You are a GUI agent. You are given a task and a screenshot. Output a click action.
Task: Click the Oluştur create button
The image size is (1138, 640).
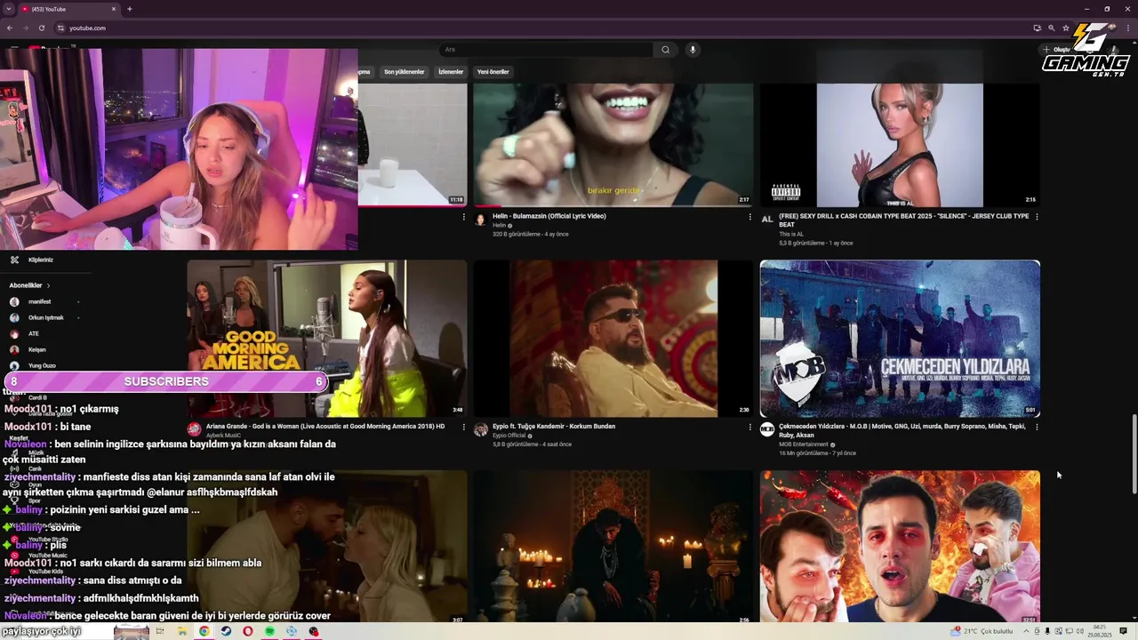click(1059, 50)
